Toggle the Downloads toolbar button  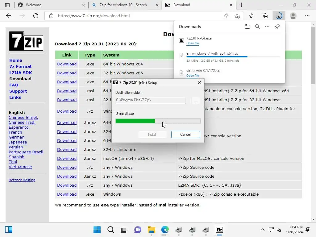click(x=279, y=16)
